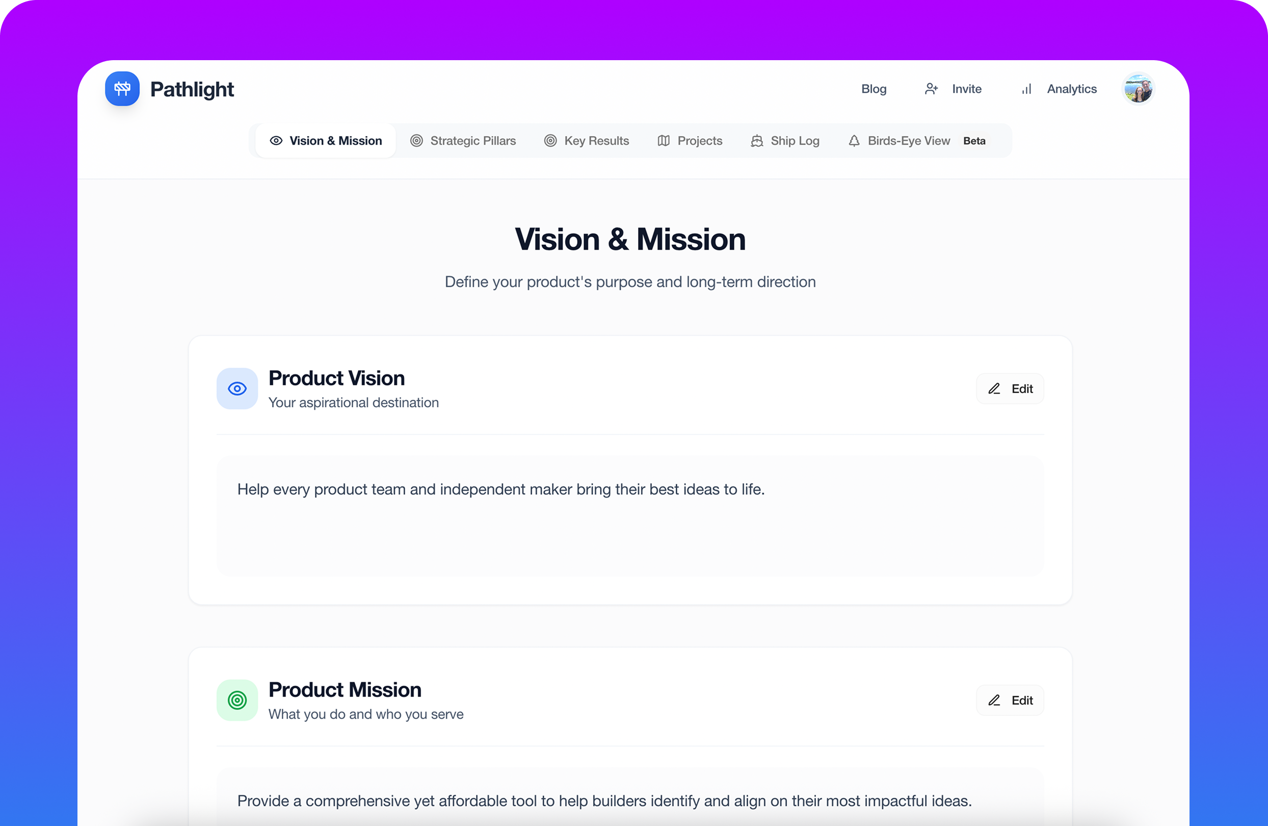Click the Product Mission statement text
1268x826 pixels.
[604, 801]
